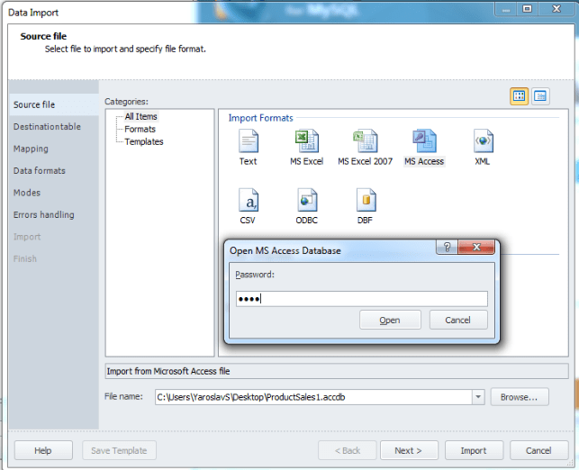Click the Next > button

click(x=409, y=450)
